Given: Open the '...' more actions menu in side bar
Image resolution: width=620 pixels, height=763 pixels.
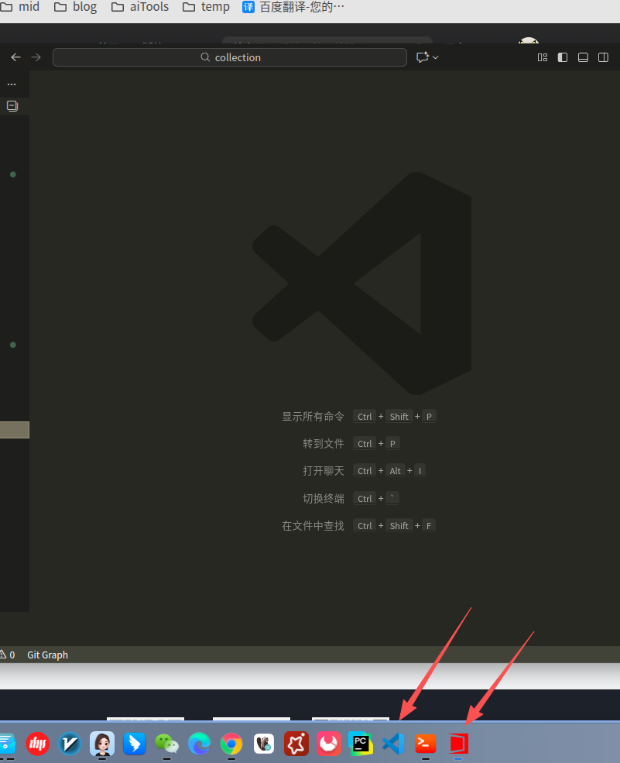Looking at the screenshot, I should click(x=12, y=84).
